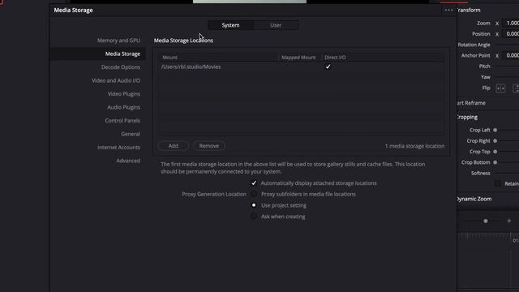The height and width of the screenshot is (292, 519).
Task: Click the Anchor Point X value field
Action: tap(511, 55)
